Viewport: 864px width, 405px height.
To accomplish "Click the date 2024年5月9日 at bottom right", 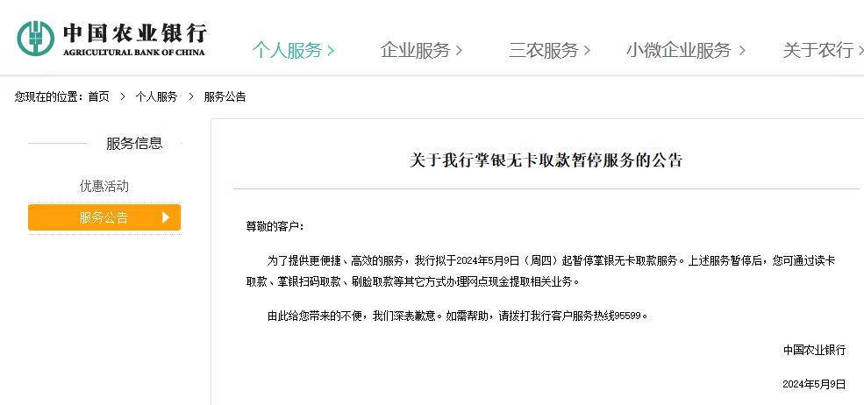I will click(x=814, y=384).
